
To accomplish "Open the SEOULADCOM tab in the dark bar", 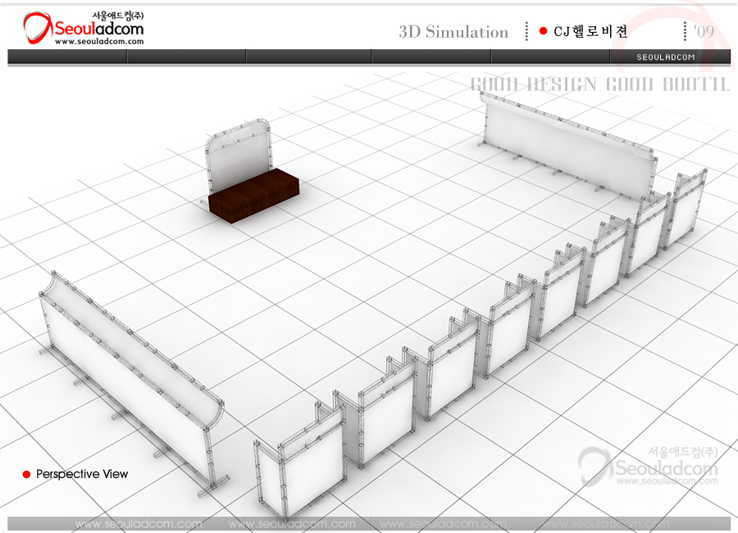I will click(x=666, y=57).
